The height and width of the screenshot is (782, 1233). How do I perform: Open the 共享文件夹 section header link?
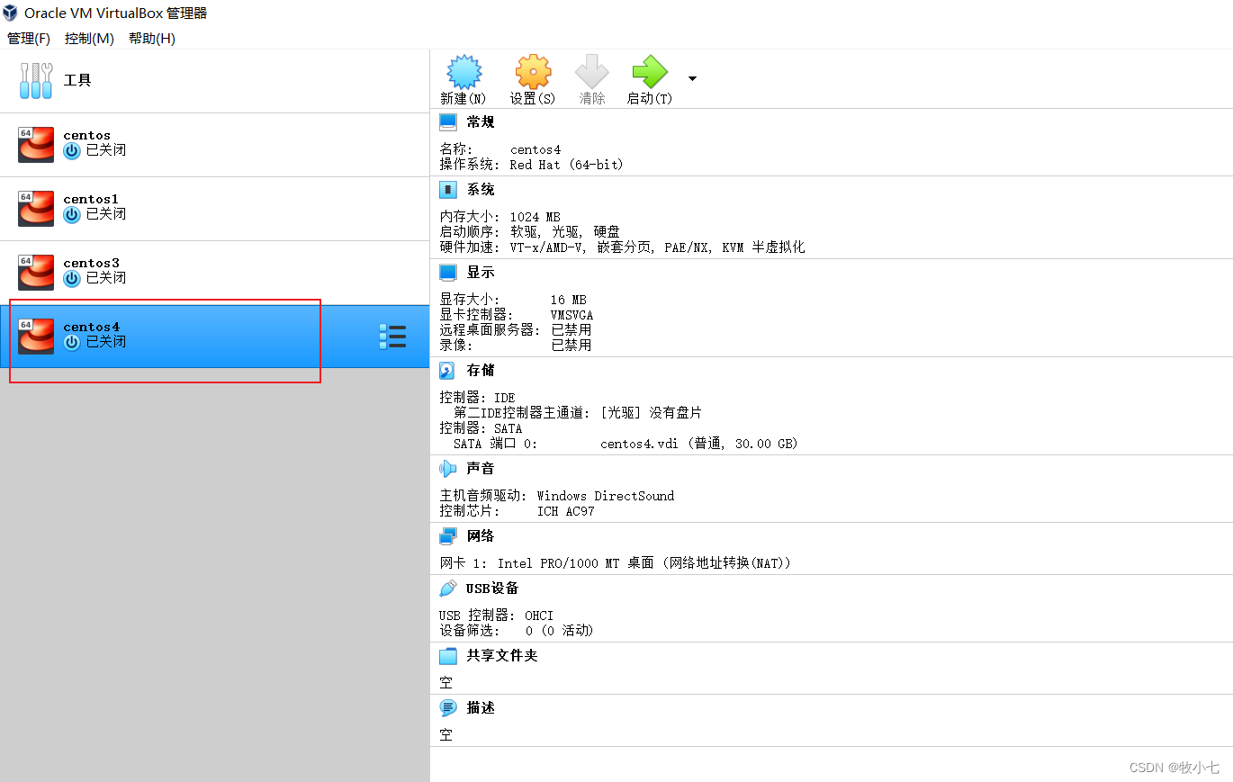click(502, 656)
